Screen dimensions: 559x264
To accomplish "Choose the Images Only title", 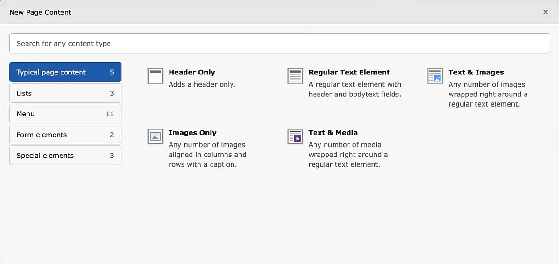I will (192, 133).
